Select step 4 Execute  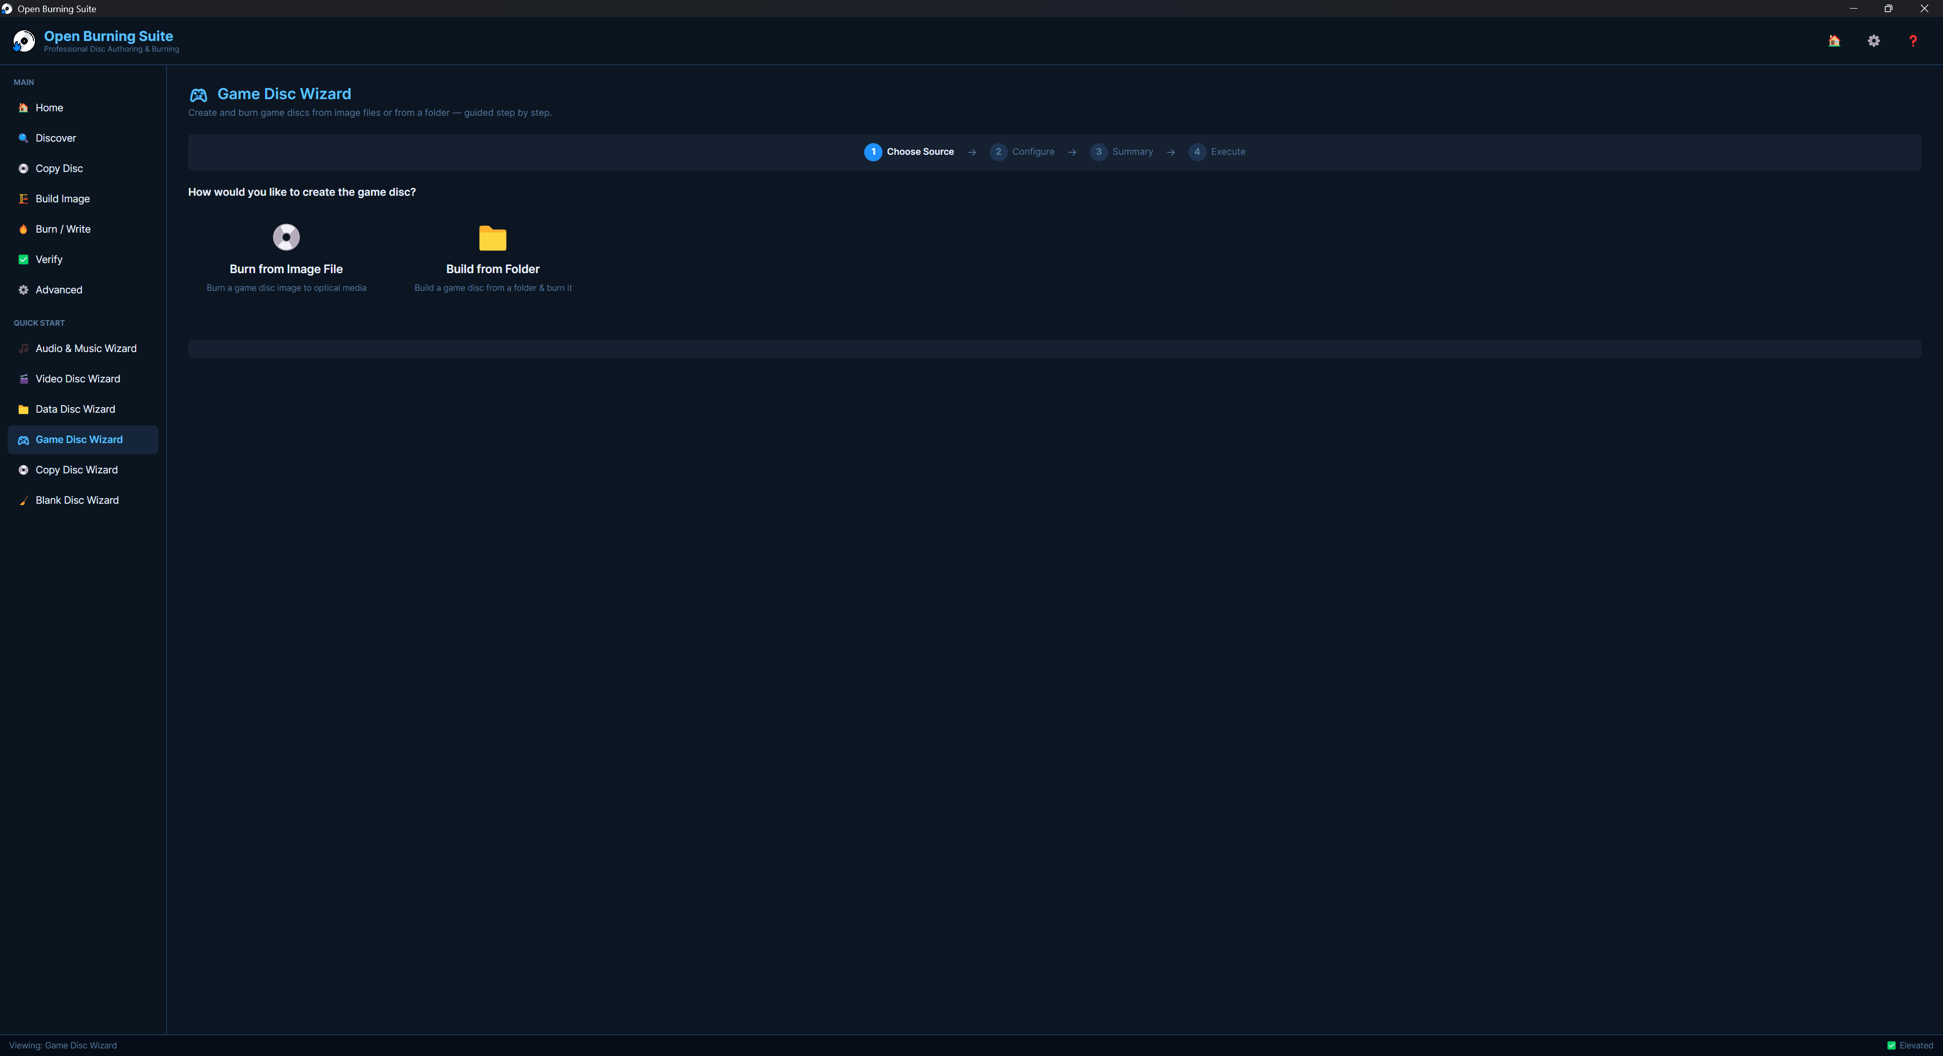[x=1217, y=152]
